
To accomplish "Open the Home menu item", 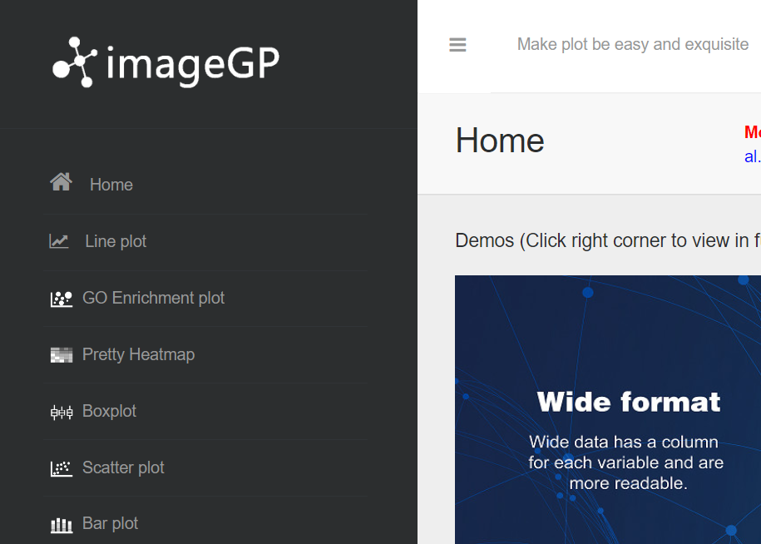I will point(111,185).
